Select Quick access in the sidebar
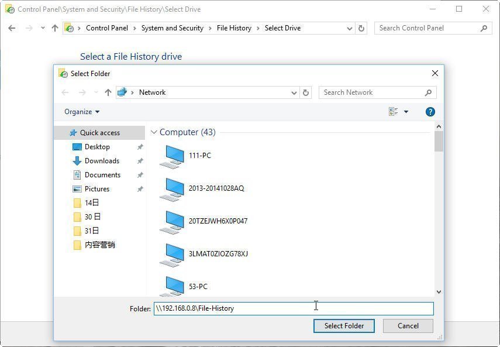Viewport: 500px width, 347px height. pyautogui.click(x=99, y=133)
